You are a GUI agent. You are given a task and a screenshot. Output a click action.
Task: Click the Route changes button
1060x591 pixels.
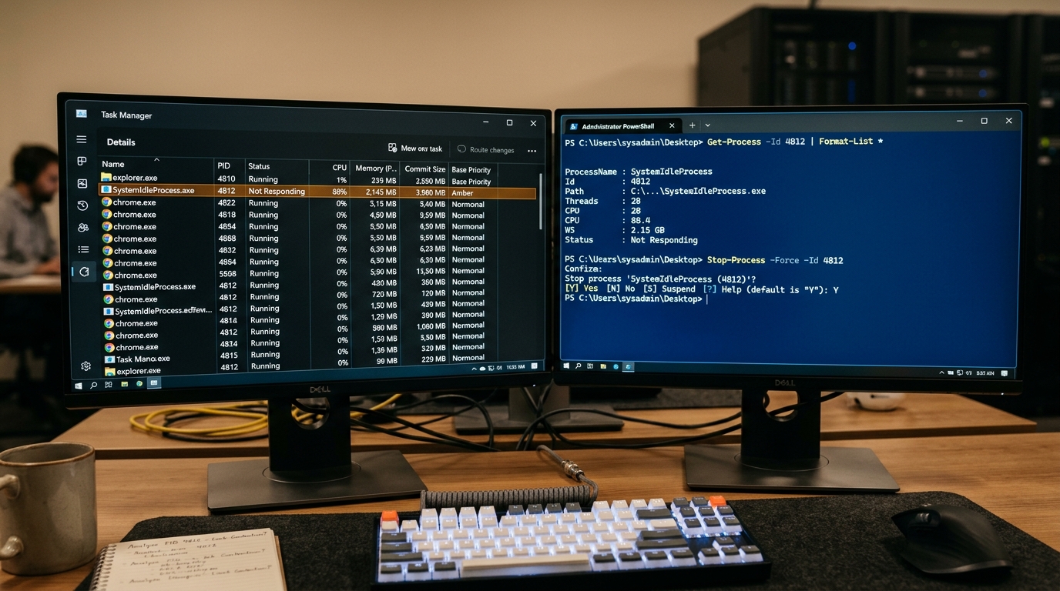pos(486,150)
